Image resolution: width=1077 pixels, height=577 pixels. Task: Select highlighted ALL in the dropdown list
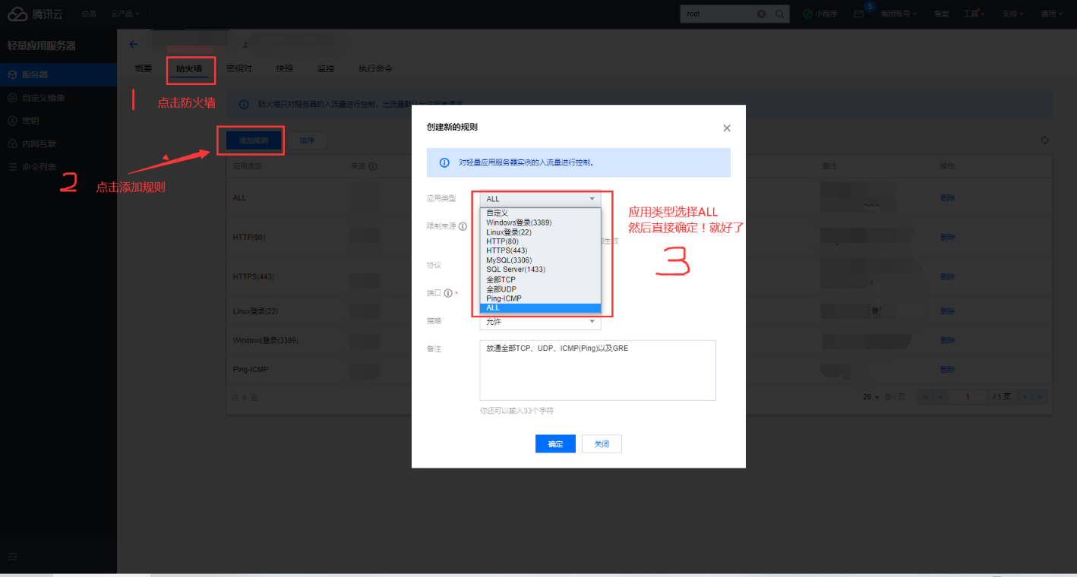pyautogui.click(x=540, y=308)
